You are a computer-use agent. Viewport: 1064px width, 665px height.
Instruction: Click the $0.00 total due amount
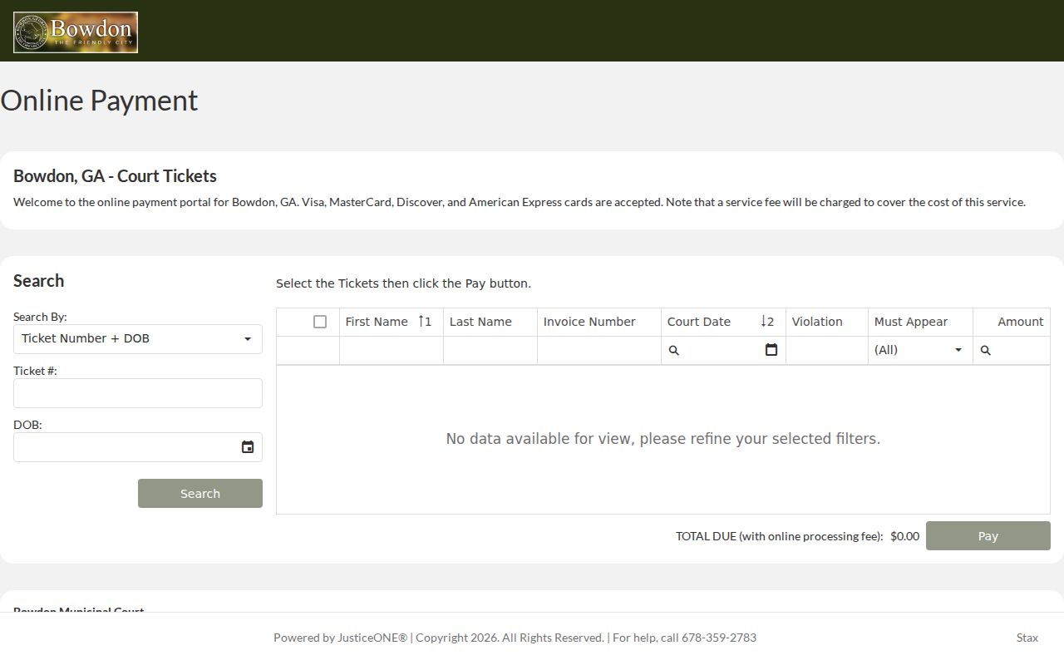coord(904,536)
